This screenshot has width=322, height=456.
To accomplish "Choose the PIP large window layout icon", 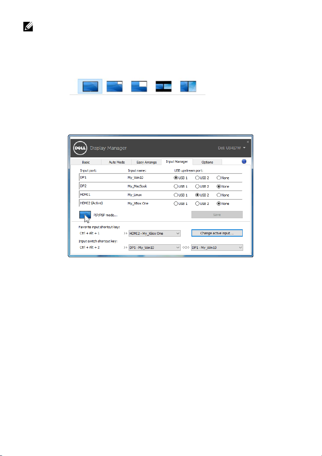I will click(139, 87).
